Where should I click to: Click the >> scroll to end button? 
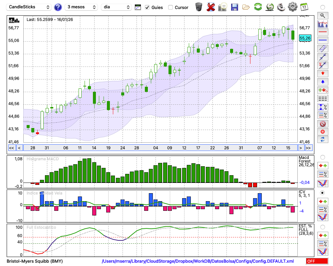click(x=308, y=148)
